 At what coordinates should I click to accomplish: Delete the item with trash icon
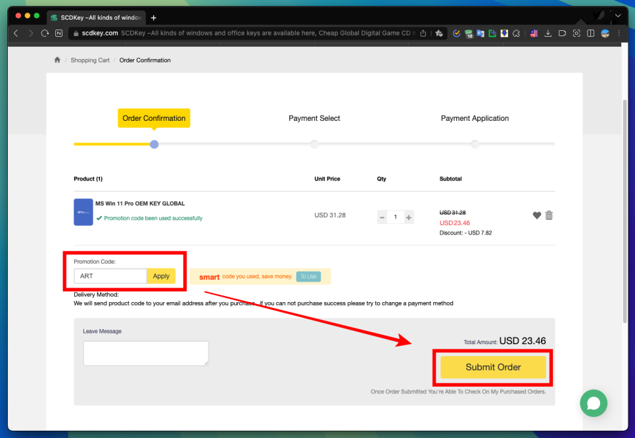click(549, 215)
